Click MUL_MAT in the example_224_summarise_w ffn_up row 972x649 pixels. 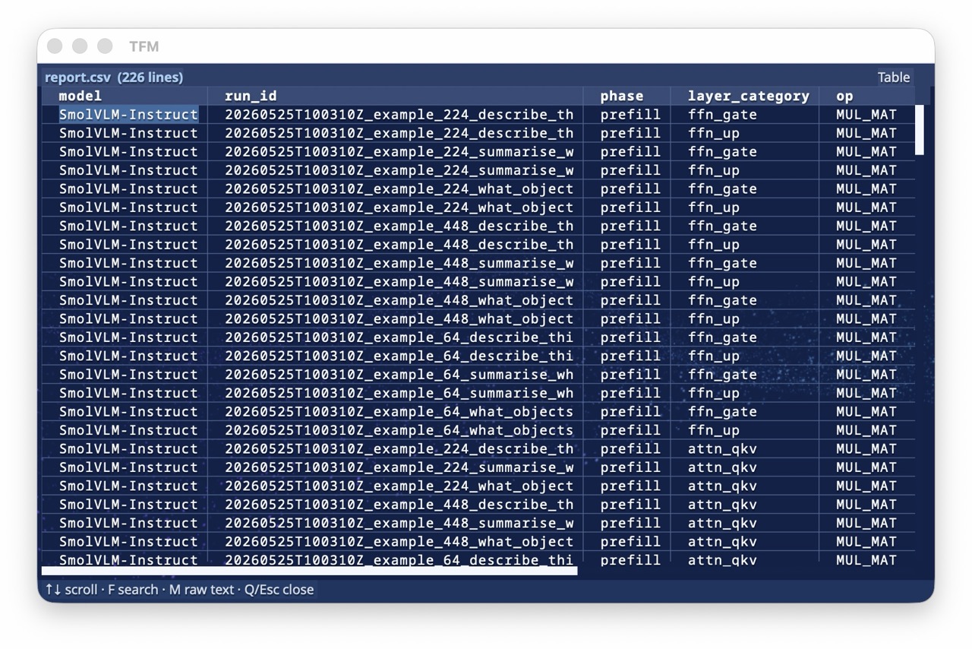click(866, 170)
